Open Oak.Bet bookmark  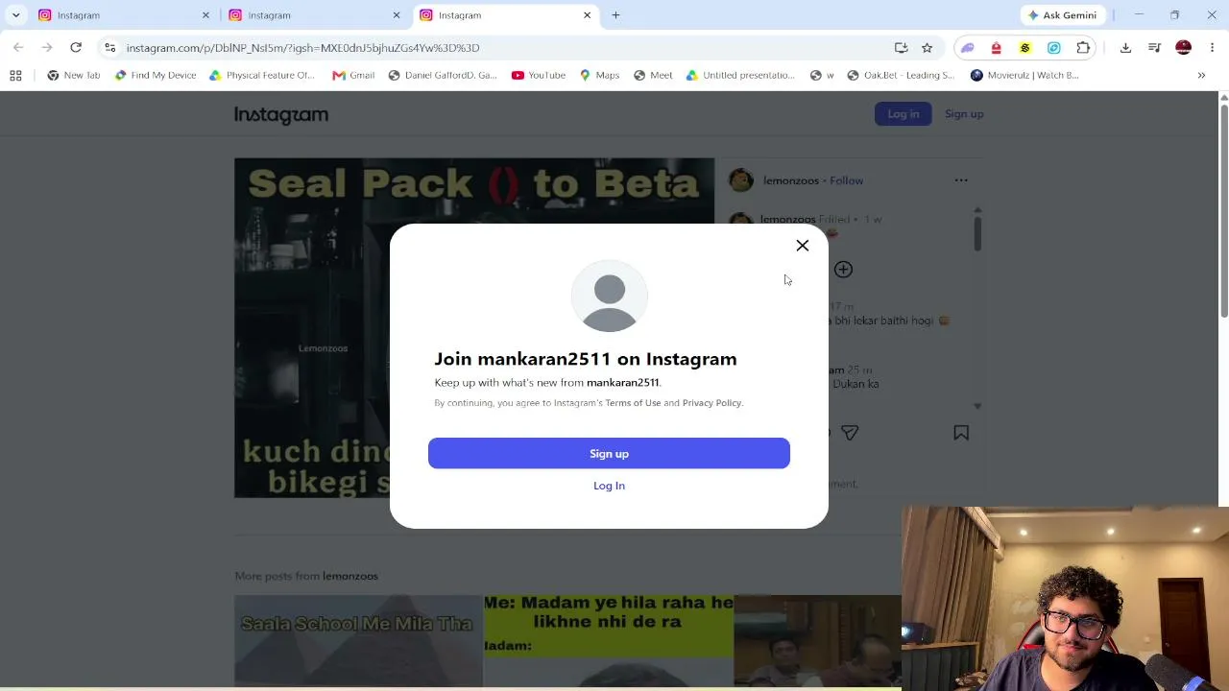(901, 75)
